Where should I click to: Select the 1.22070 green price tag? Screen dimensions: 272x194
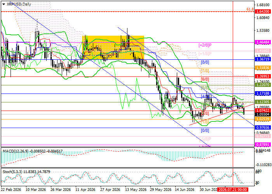point(263,85)
